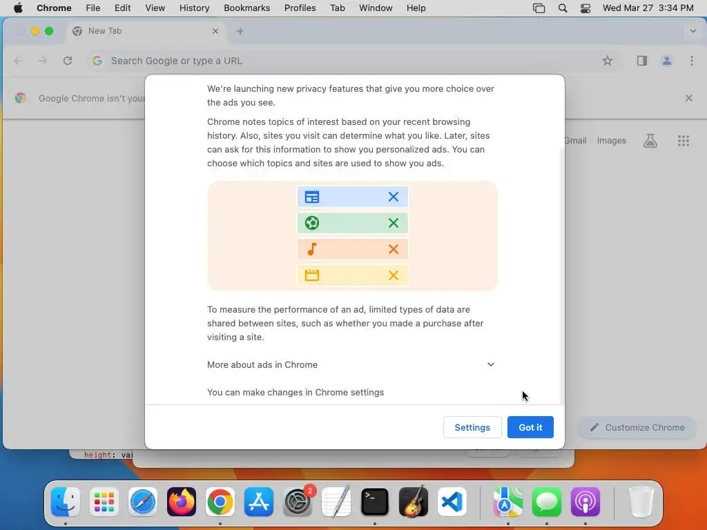Click the Stage Manager menu bar icon
Screen dimensions: 707x530
point(539,8)
